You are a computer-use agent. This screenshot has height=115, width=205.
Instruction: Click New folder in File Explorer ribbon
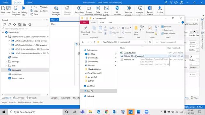[136, 31]
